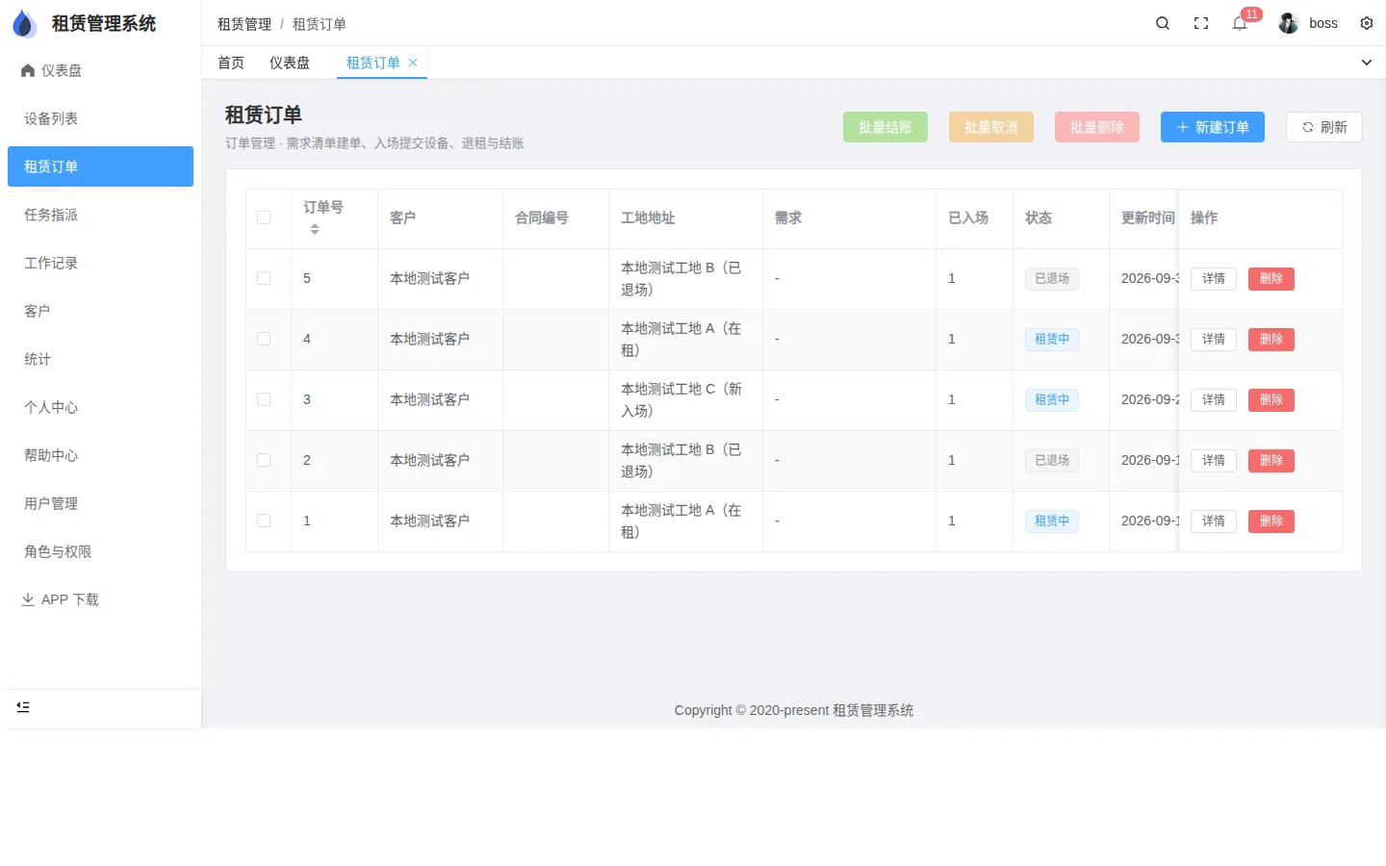This screenshot has width=1386, height=866.
Task: Switch to the 仪表盘 tab
Action: click(290, 63)
